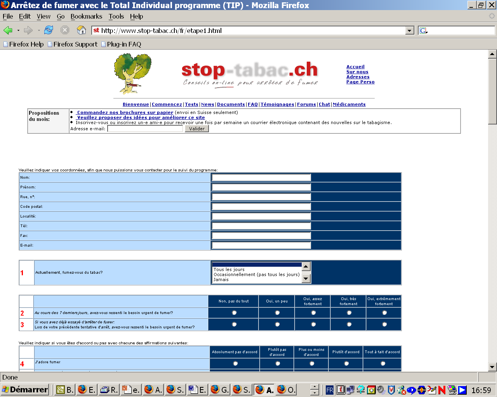Screen dimensions: 497x397
Task: Open the Bookmarks menu
Action: pos(86,16)
